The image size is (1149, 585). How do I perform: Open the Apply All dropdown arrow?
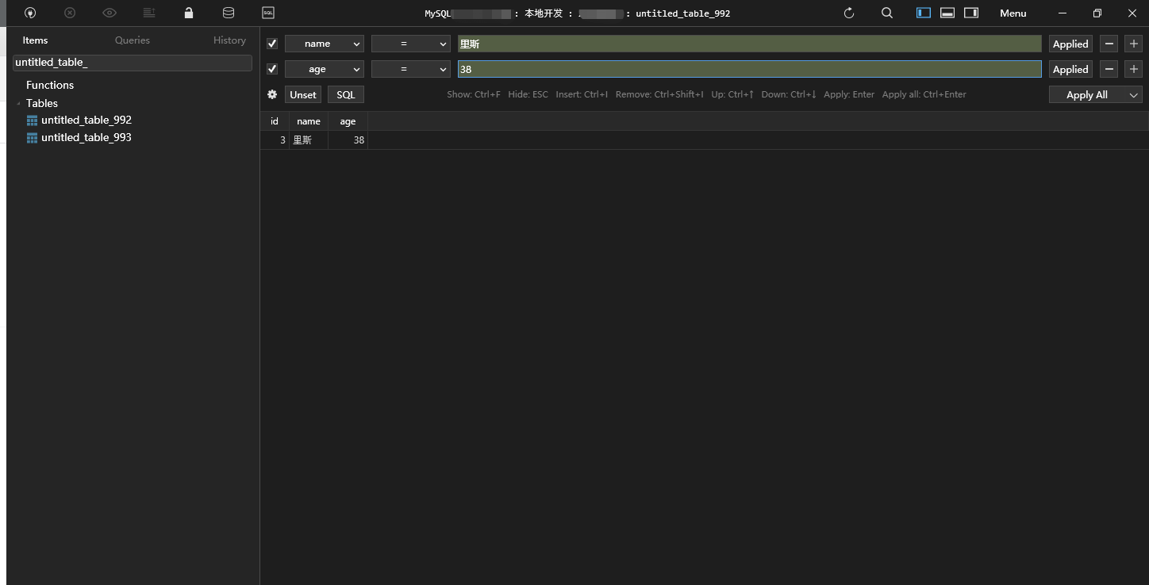1132,94
